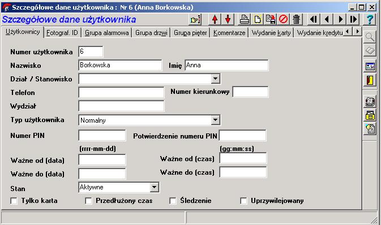The image size is (381, 225).
Task: Maximize the user details window
Action: point(361,7)
